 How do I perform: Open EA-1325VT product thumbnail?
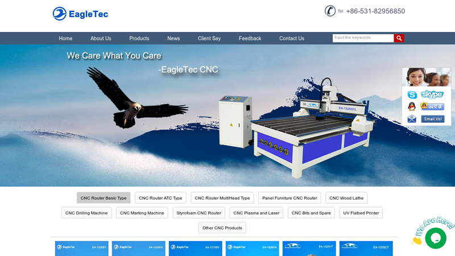(309, 249)
